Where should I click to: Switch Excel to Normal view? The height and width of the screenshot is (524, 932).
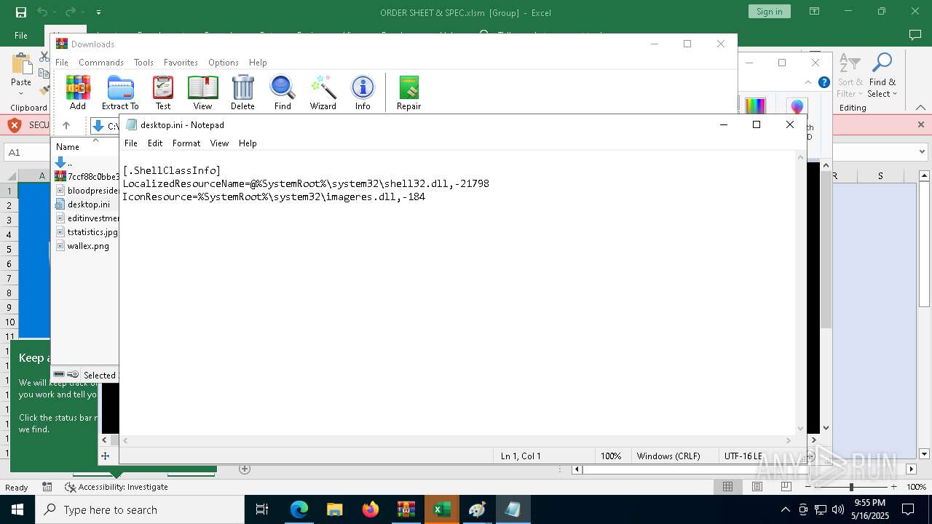727,487
